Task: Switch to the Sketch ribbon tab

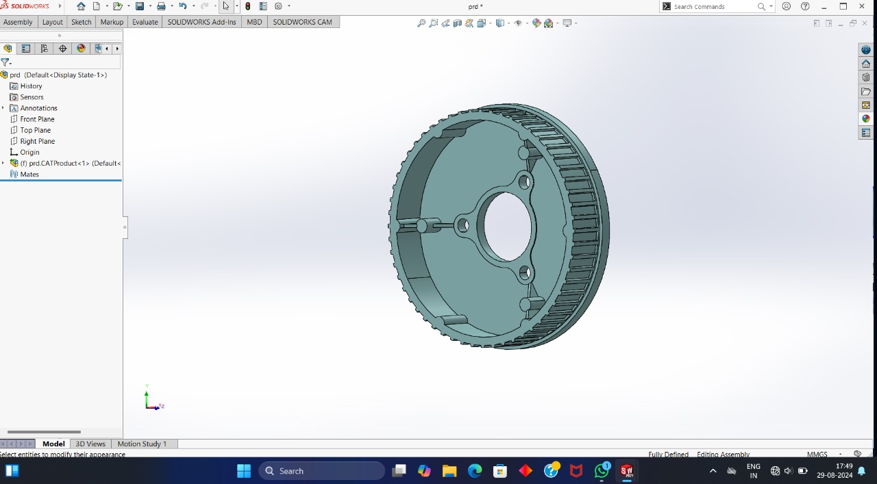Action: click(82, 22)
